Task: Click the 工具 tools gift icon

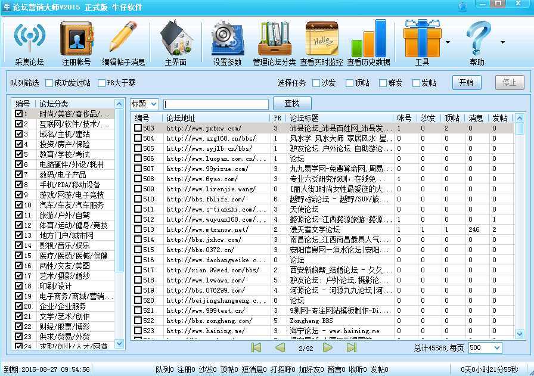Action: coord(423,39)
